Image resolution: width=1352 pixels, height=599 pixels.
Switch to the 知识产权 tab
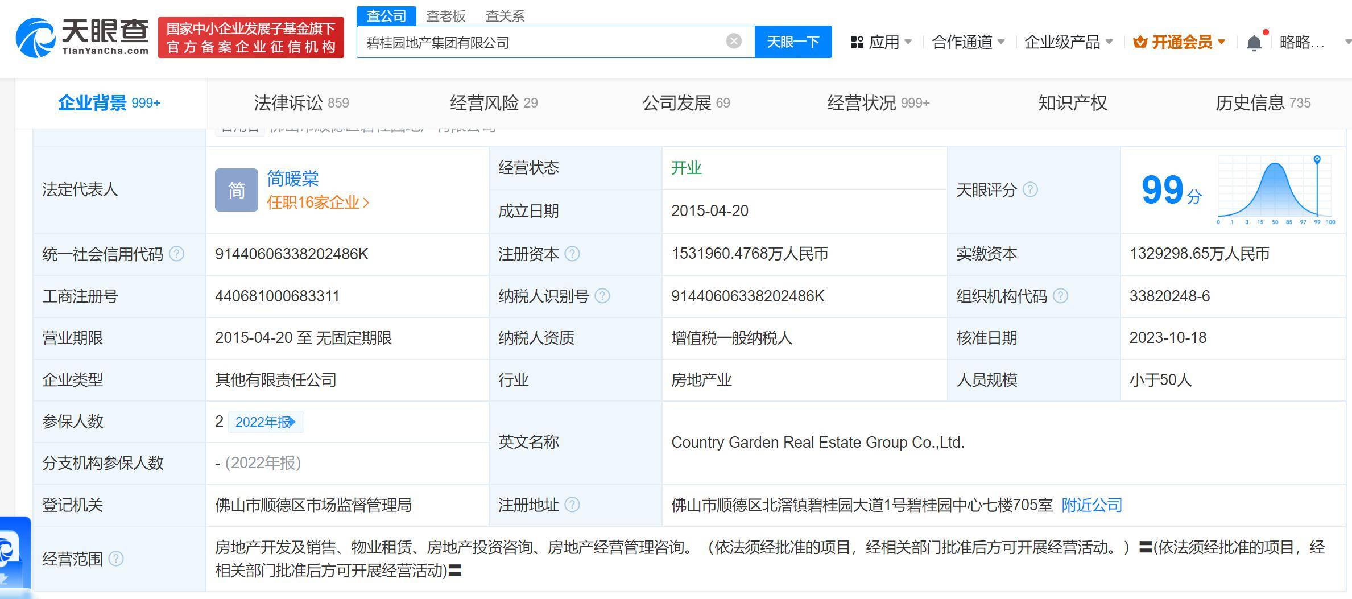tap(1073, 103)
